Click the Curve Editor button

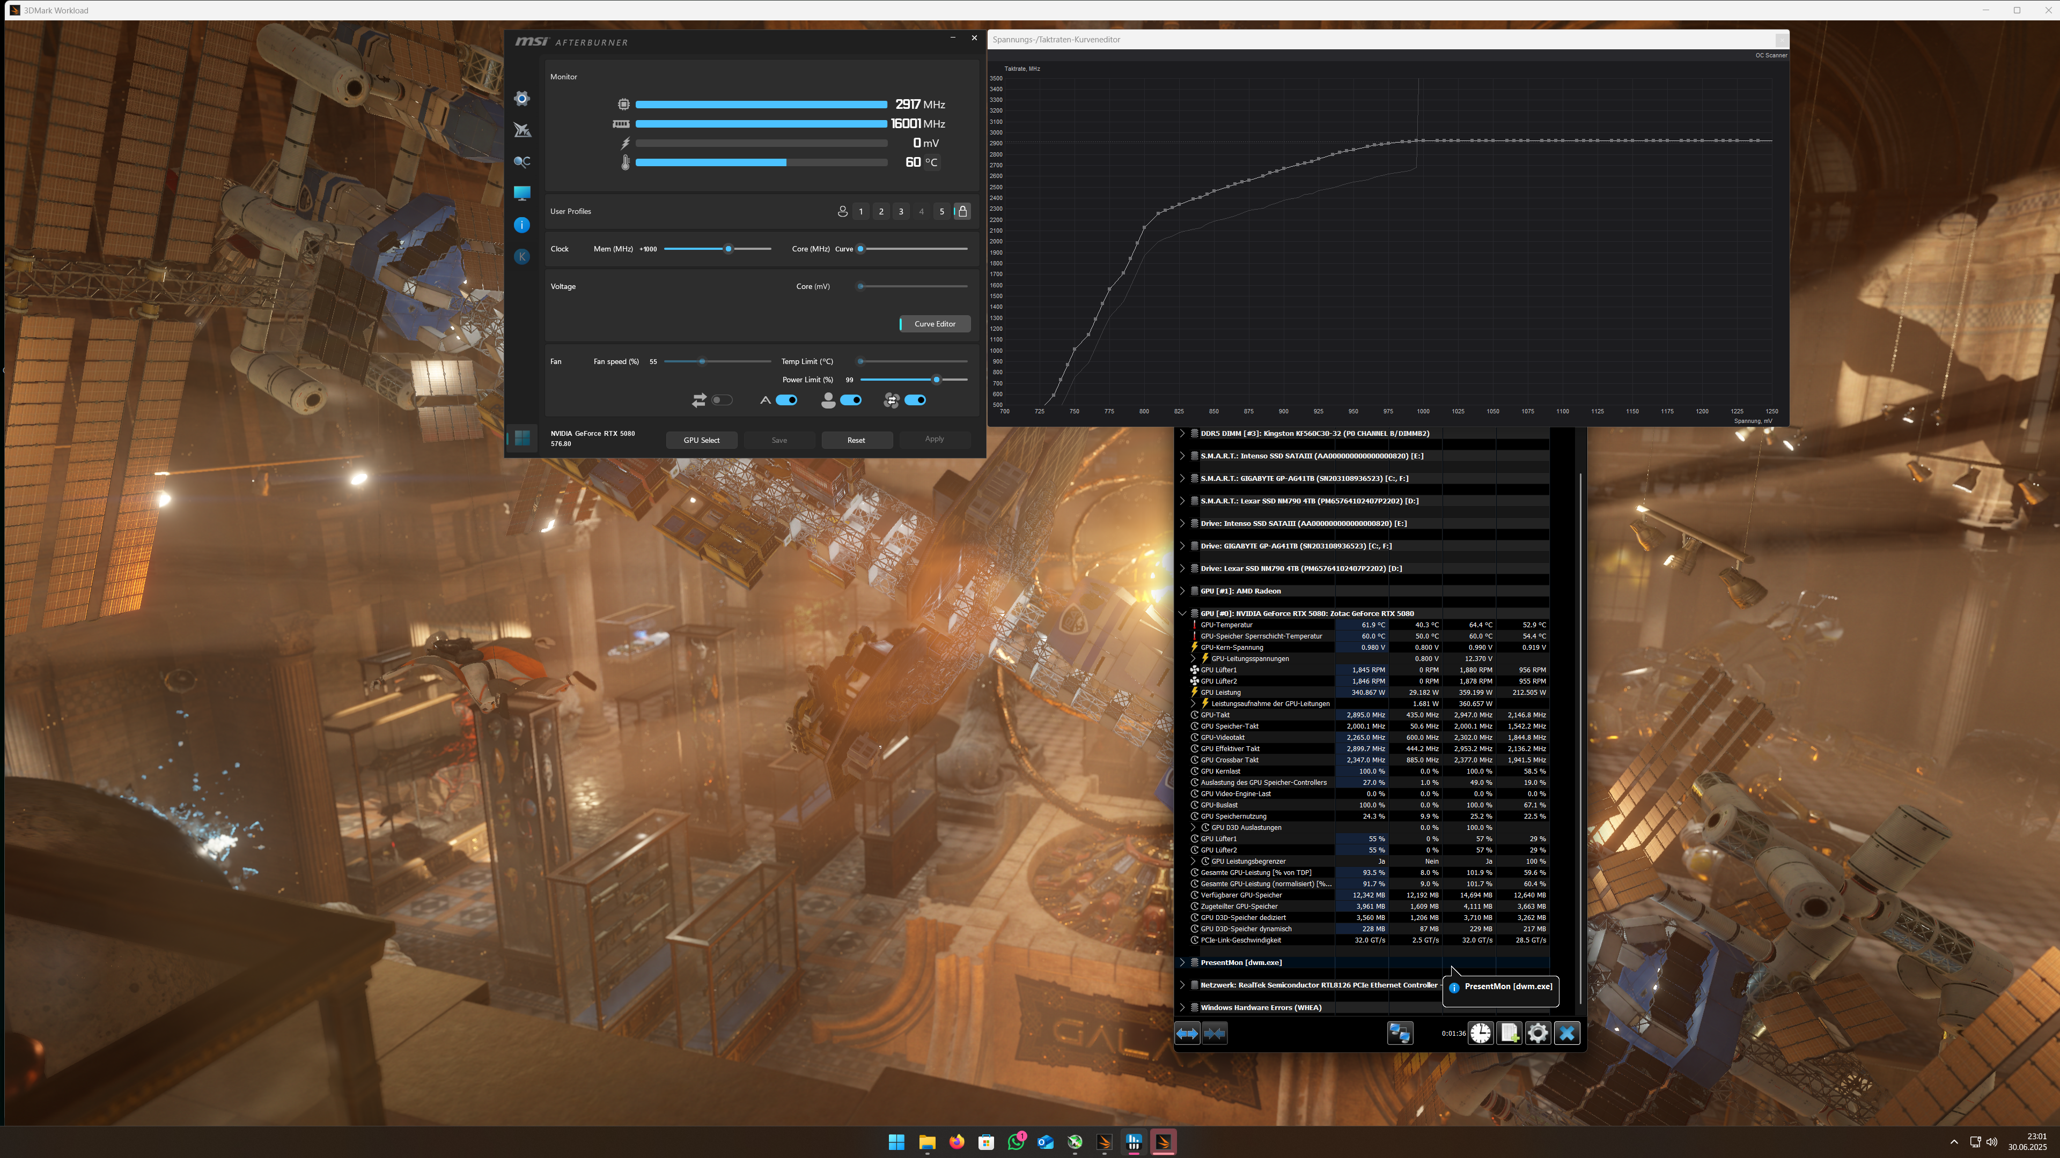point(935,324)
